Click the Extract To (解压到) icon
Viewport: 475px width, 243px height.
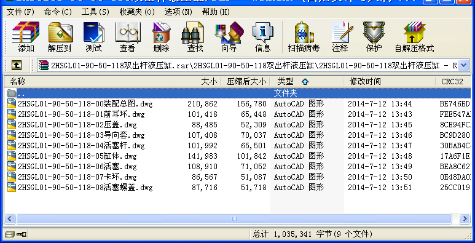coord(60,37)
